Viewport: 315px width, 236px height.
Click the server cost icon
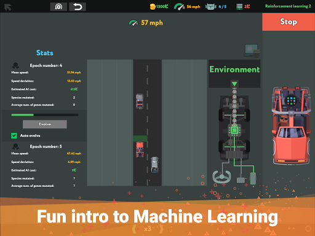239,7
